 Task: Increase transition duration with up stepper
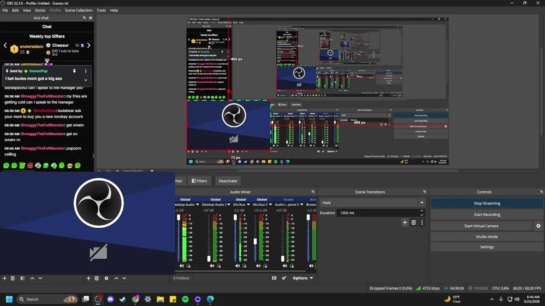[422, 211]
